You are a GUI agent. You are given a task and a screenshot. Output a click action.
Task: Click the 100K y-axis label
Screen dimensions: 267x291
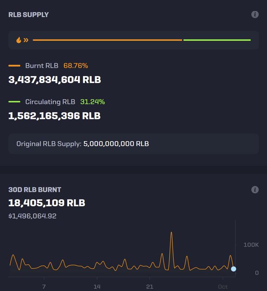[251, 245]
